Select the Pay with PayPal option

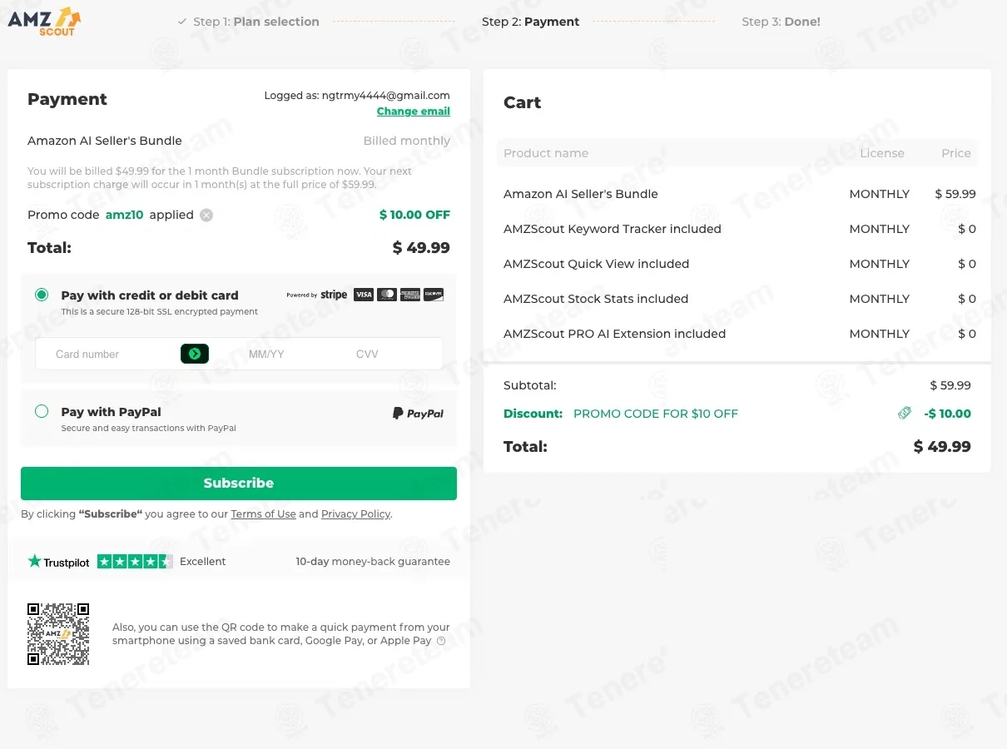click(x=42, y=411)
